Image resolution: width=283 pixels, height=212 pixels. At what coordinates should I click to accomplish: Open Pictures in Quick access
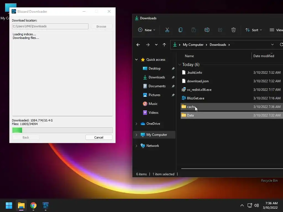[154, 95]
